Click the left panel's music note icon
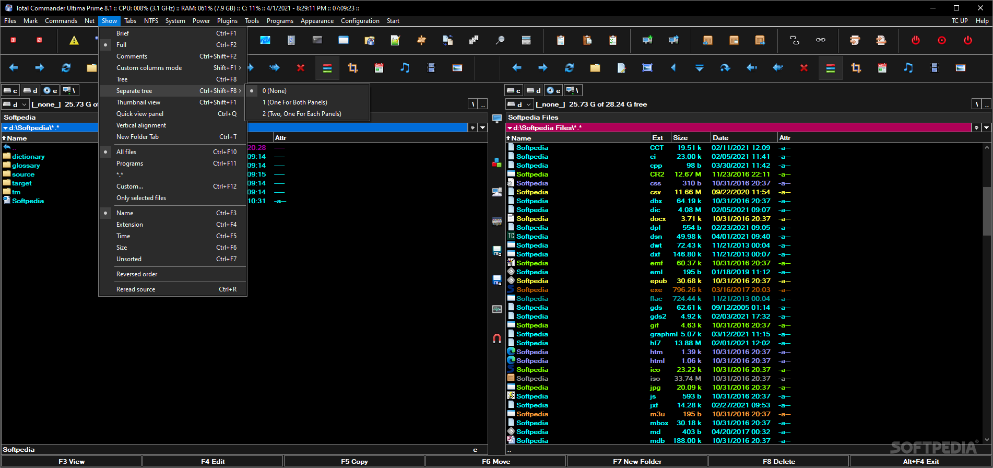The image size is (993, 468). (405, 68)
